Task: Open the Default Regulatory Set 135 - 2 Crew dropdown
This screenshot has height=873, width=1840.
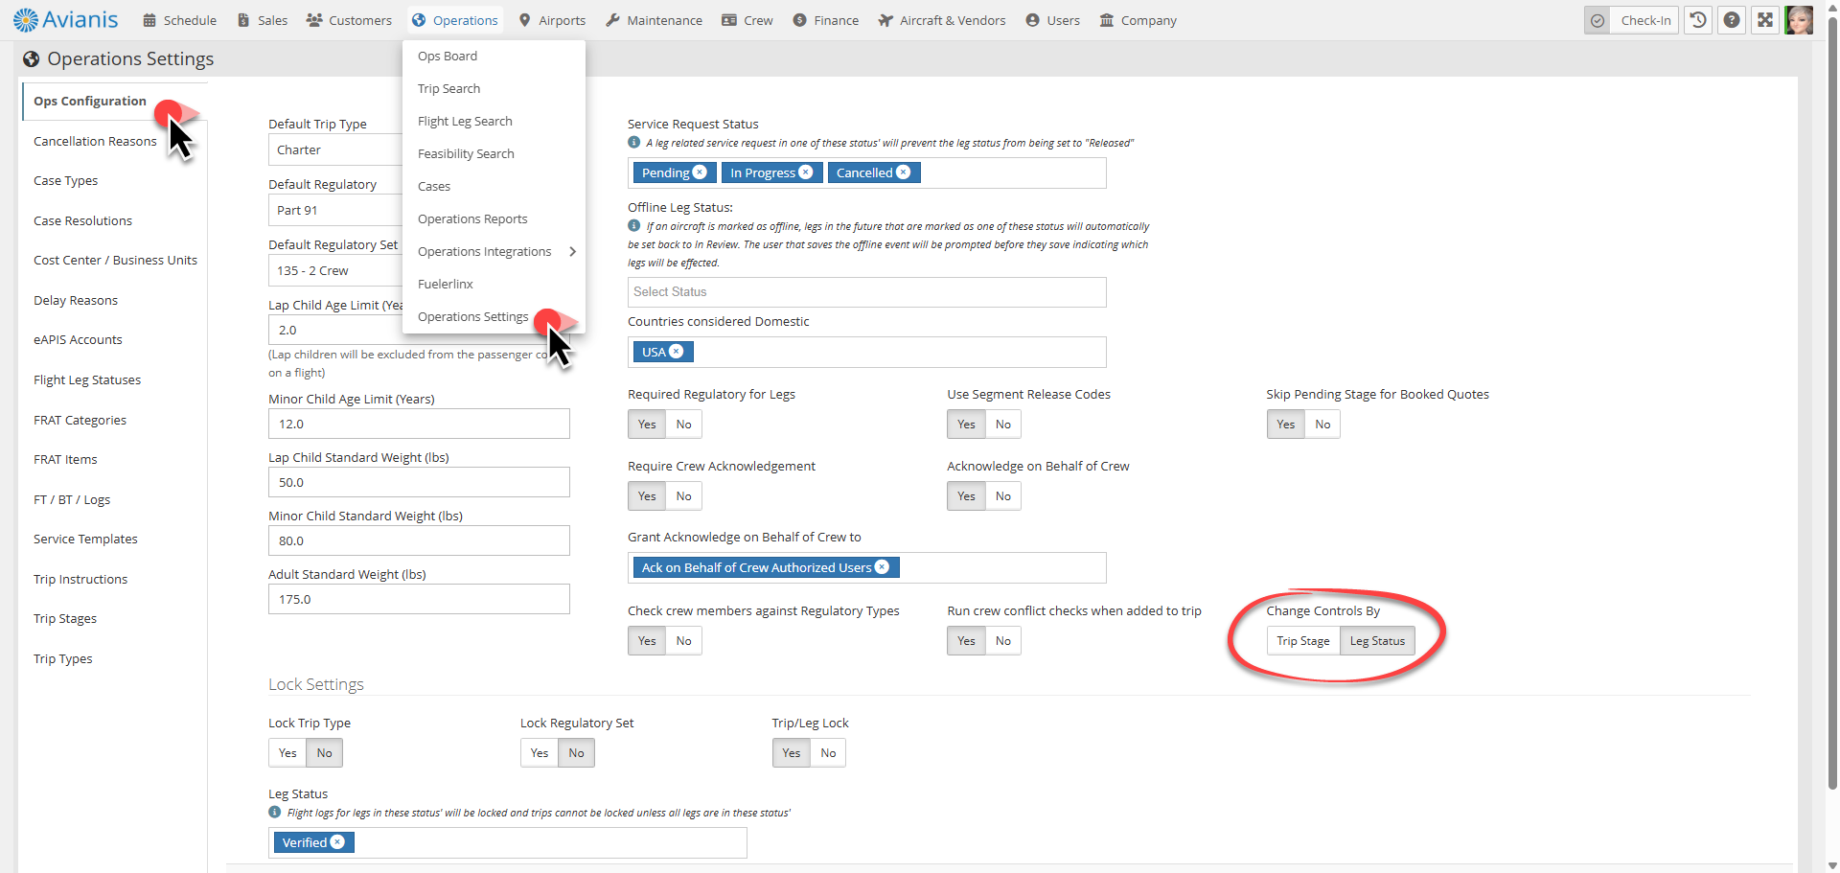Action: (335, 270)
